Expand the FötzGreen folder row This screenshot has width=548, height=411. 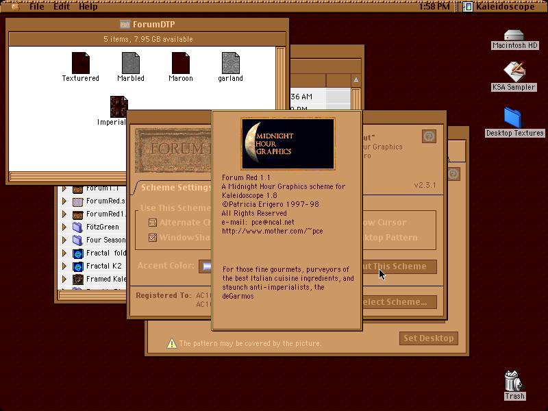pos(64,227)
